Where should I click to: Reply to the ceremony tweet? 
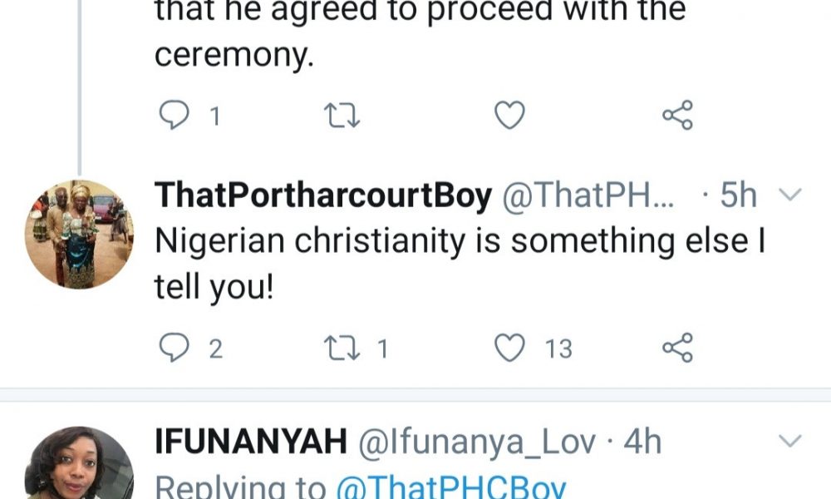174,116
